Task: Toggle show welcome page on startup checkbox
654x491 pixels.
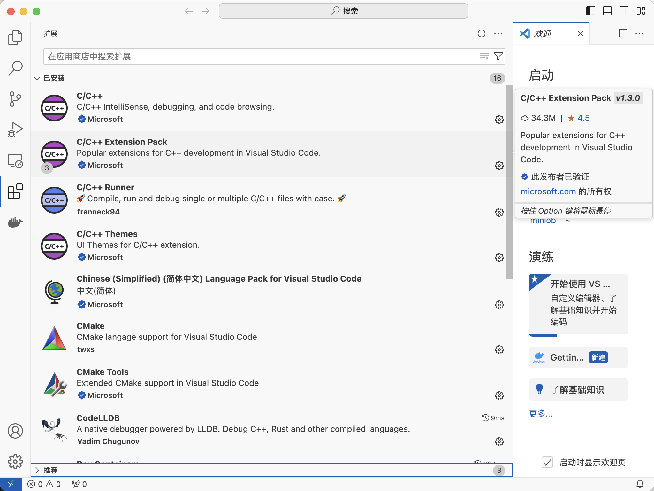Action: [547, 462]
